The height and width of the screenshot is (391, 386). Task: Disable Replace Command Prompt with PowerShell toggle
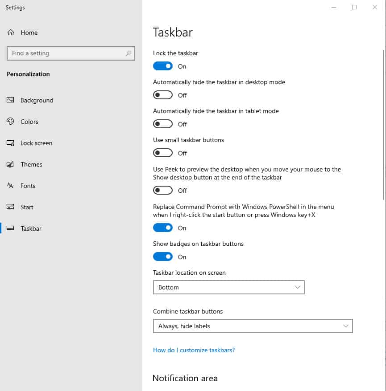click(162, 228)
